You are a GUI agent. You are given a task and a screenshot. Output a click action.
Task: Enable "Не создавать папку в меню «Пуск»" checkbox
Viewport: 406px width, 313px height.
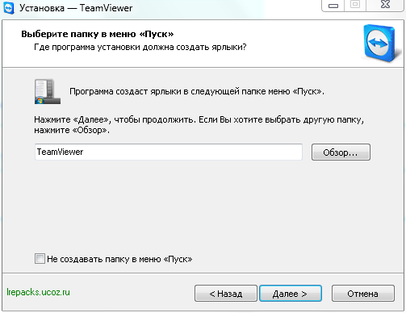(x=40, y=259)
